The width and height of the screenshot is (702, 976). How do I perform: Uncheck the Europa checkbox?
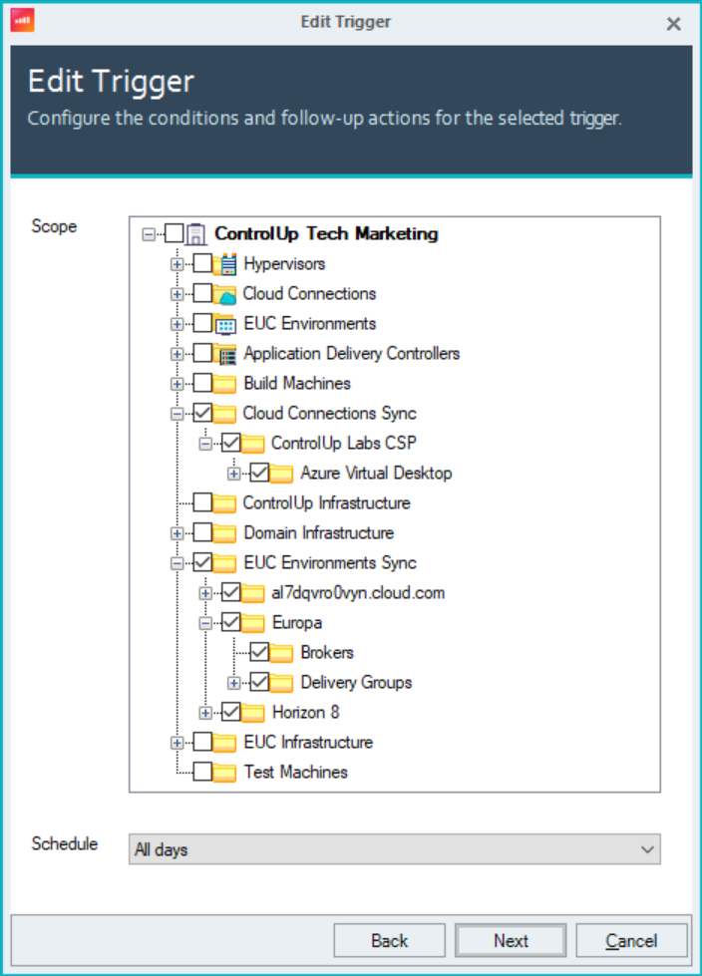pyautogui.click(x=231, y=622)
